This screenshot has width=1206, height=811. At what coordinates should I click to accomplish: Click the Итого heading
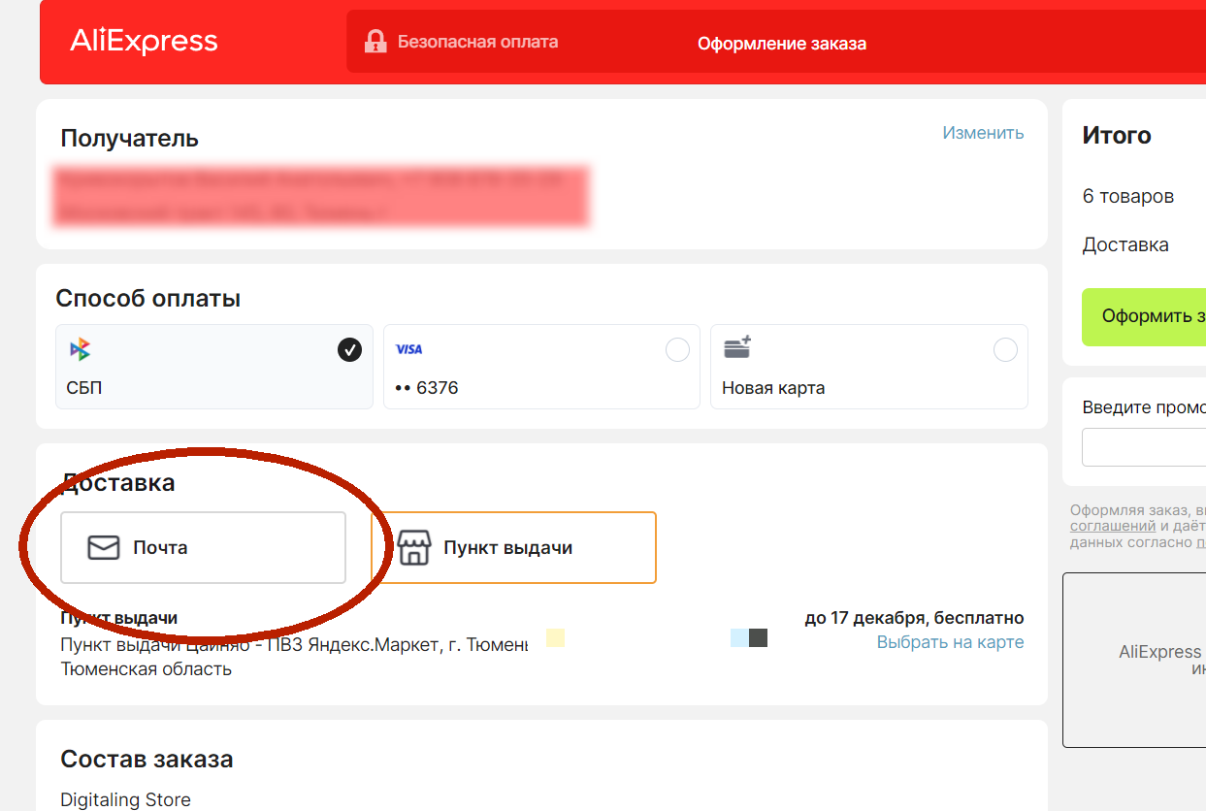click(1117, 135)
